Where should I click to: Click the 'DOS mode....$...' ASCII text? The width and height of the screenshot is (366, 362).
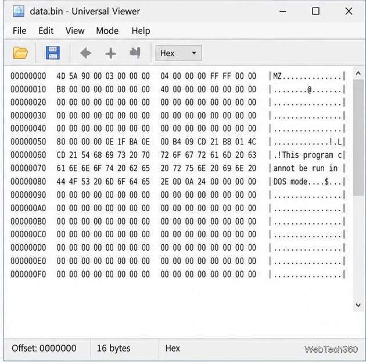click(307, 182)
